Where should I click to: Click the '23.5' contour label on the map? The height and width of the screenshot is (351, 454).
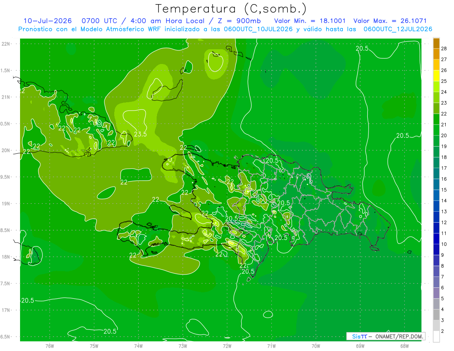[140, 134]
